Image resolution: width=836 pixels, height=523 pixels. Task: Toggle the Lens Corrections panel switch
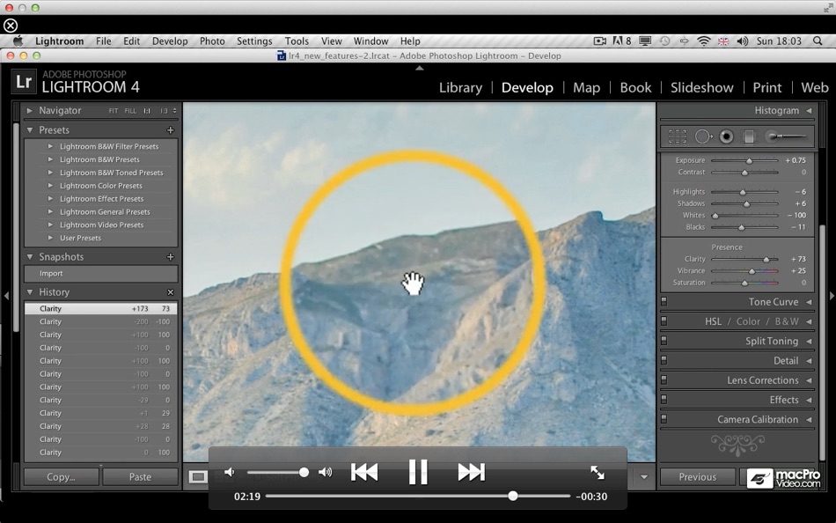[664, 380]
